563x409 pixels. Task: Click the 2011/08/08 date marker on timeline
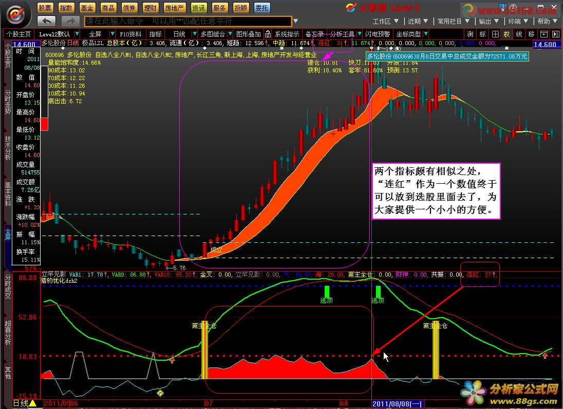(x=398, y=404)
